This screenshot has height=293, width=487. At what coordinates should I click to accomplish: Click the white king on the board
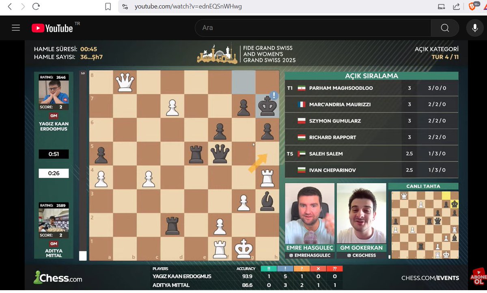[243, 248]
